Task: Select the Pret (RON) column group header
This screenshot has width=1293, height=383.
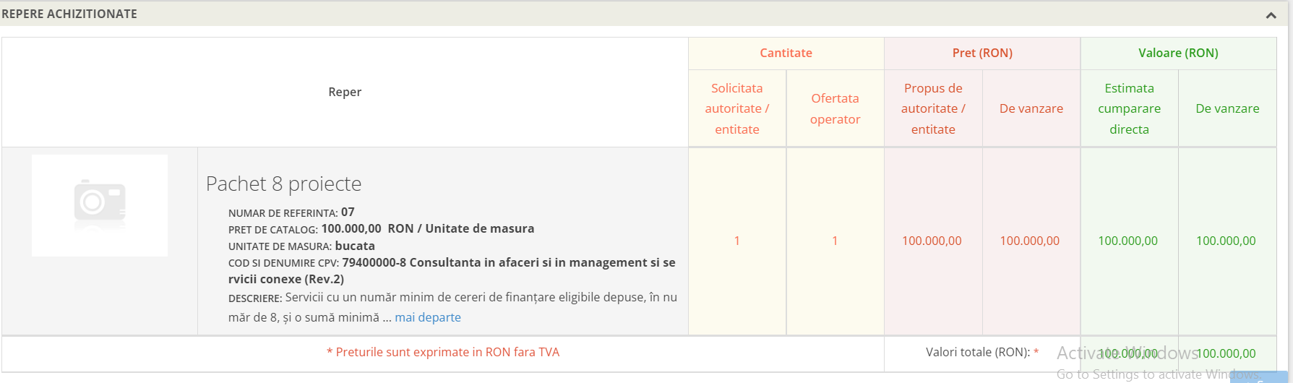Action: tap(981, 53)
